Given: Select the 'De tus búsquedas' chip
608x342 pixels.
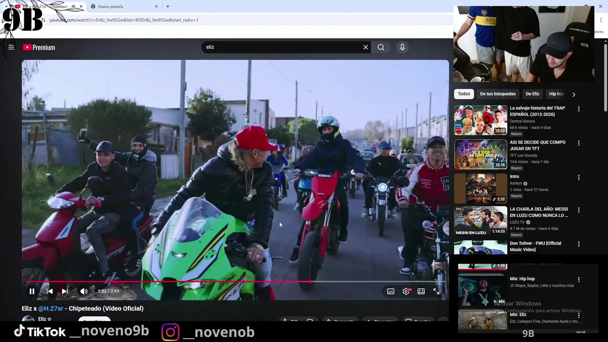Looking at the screenshot, I should coord(498,94).
